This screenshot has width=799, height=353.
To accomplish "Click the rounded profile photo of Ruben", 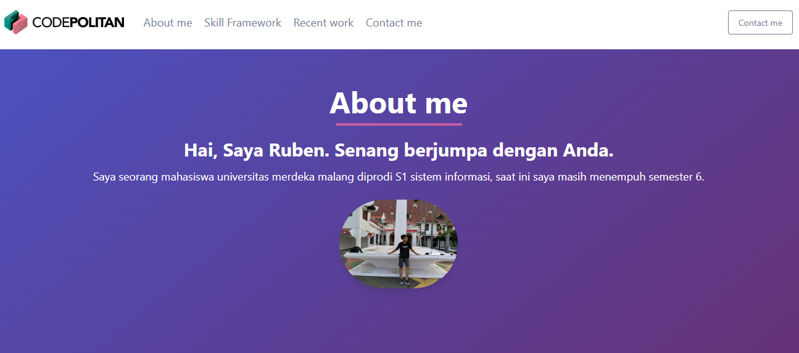I will coord(399,244).
